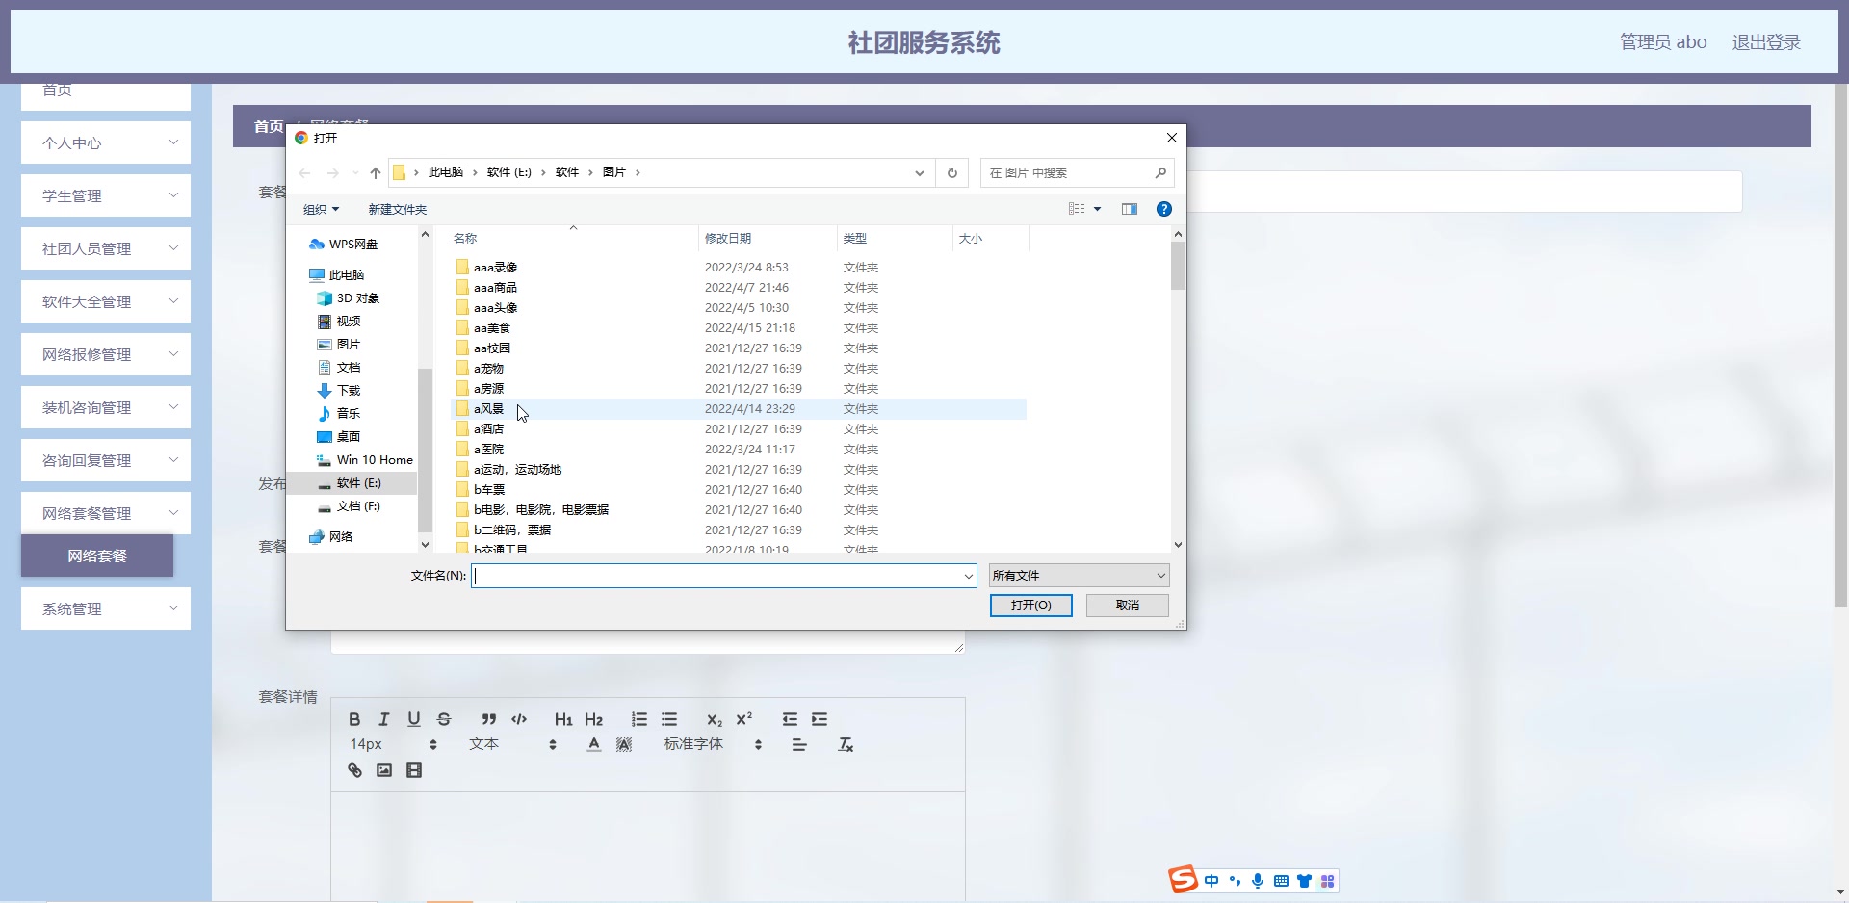Screen dimensions: 1849x903
Task: Toggle the preview pane in file dialog
Action: [1130, 209]
